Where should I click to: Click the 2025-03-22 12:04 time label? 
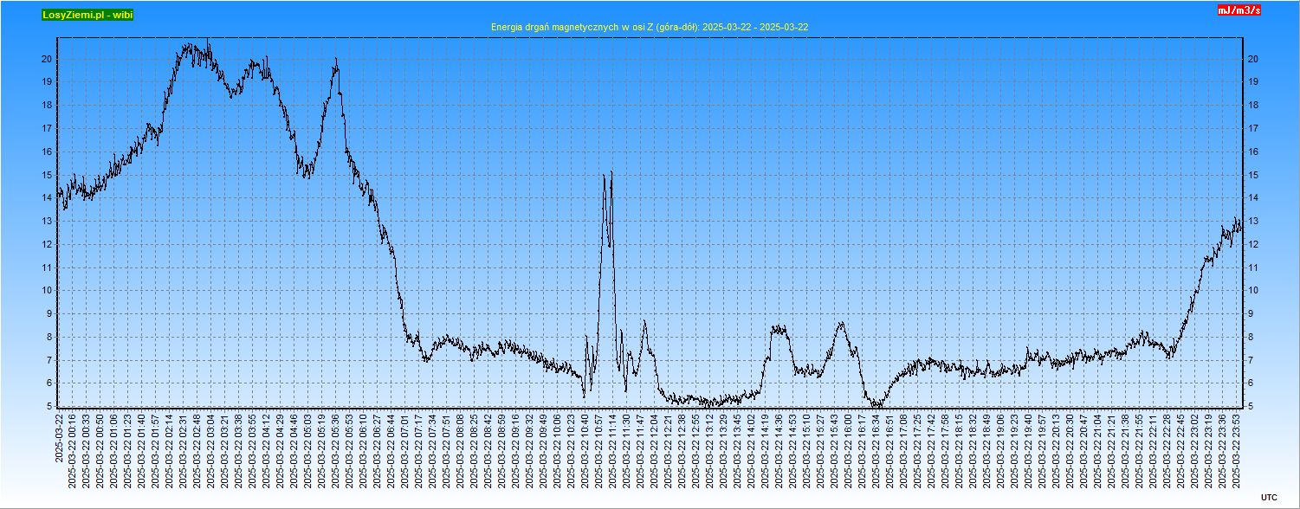click(x=669, y=449)
